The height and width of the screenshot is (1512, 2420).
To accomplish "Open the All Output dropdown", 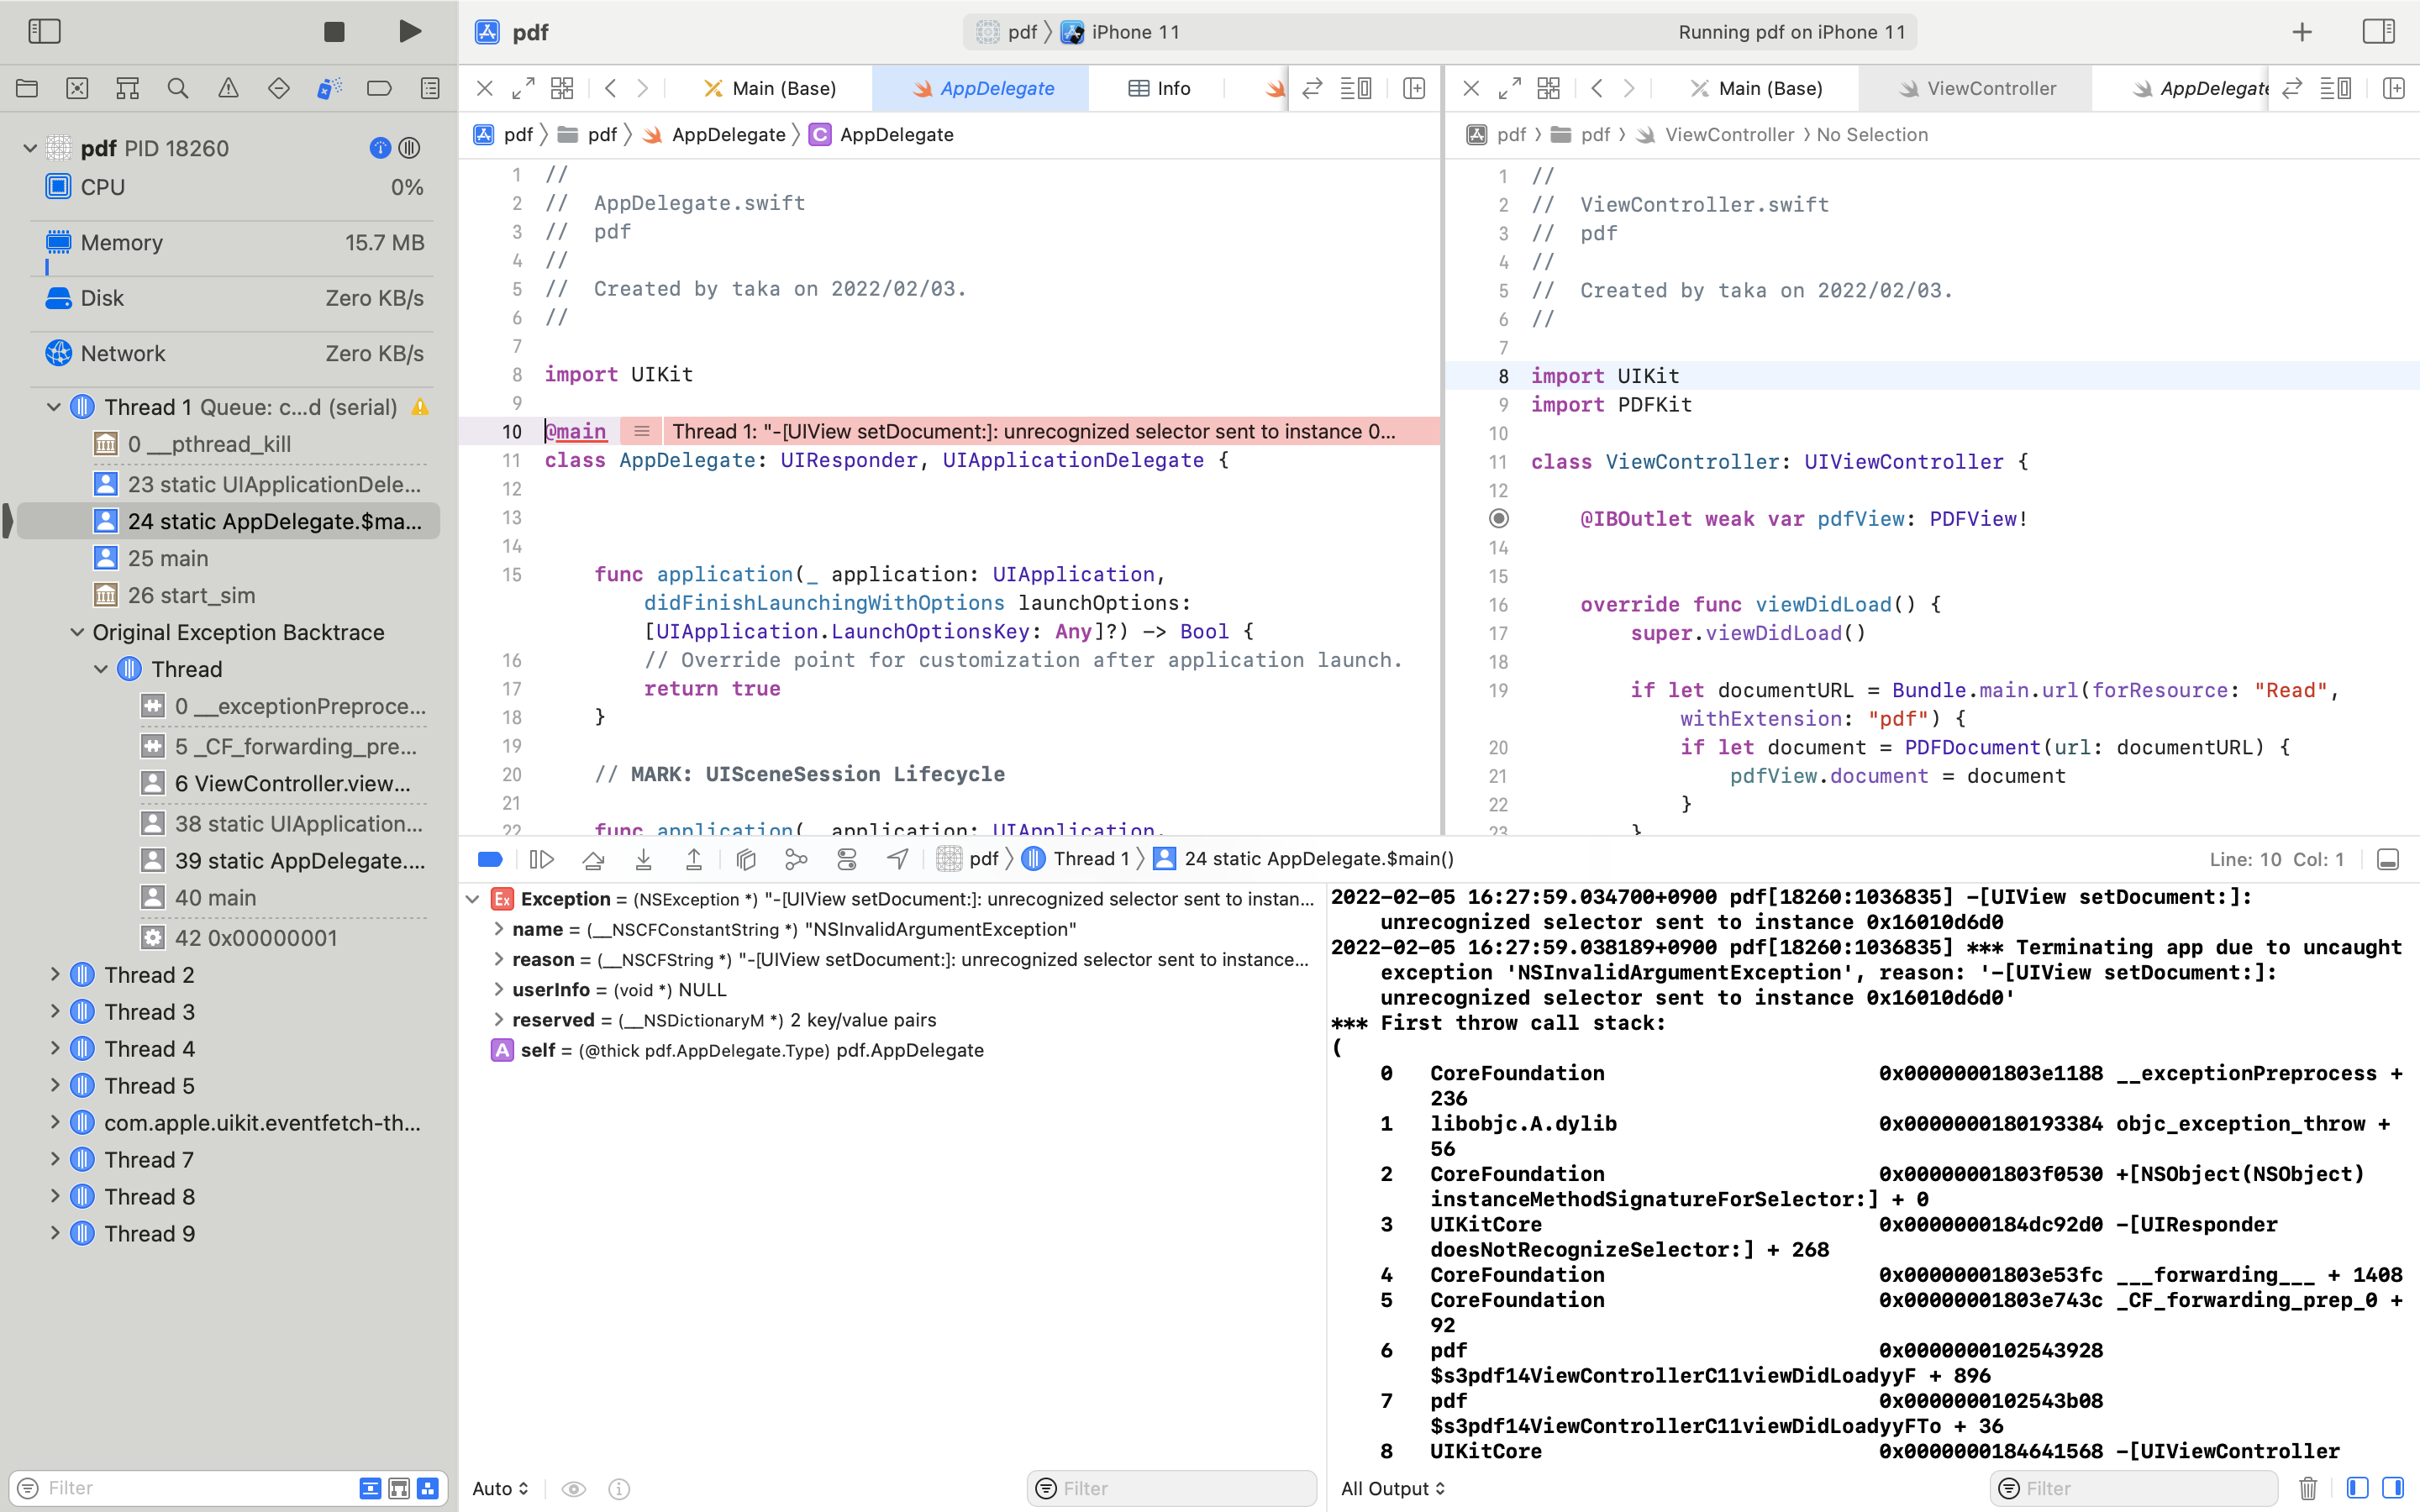I will point(1392,1488).
